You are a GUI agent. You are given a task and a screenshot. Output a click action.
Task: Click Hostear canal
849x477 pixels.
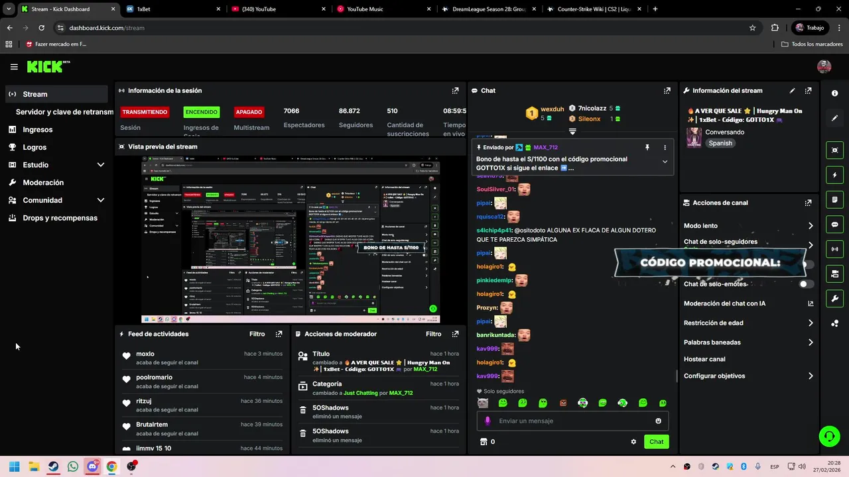(x=704, y=359)
